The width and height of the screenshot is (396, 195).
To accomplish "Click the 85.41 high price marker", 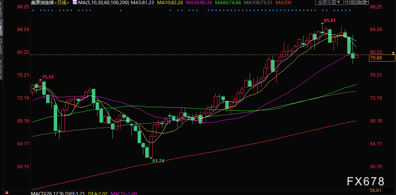I will click(330, 21).
